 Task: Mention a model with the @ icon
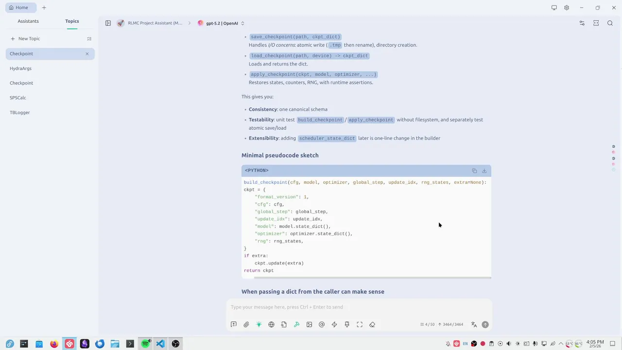point(322,325)
